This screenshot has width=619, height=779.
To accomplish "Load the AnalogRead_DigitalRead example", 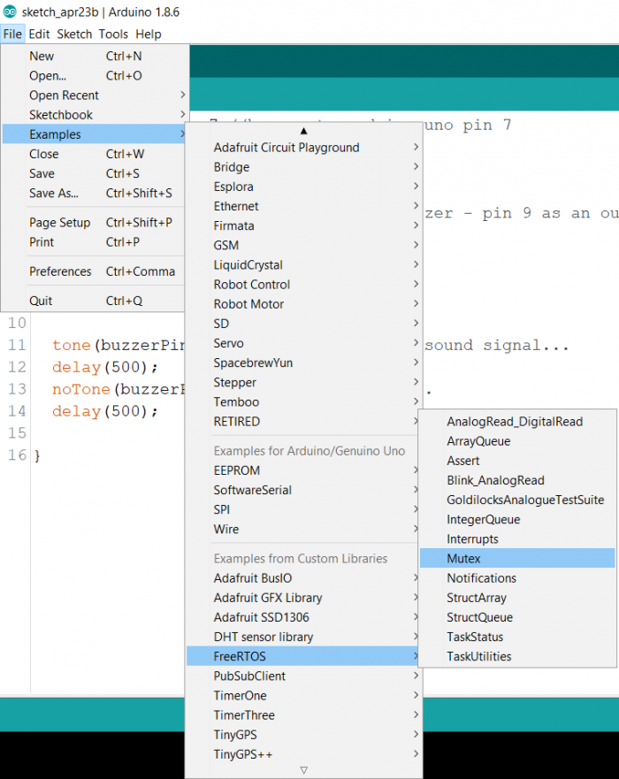I will [x=517, y=421].
